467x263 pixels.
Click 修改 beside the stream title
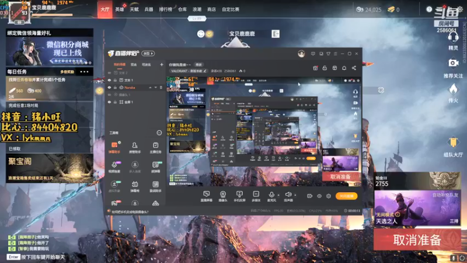tap(198, 64)
